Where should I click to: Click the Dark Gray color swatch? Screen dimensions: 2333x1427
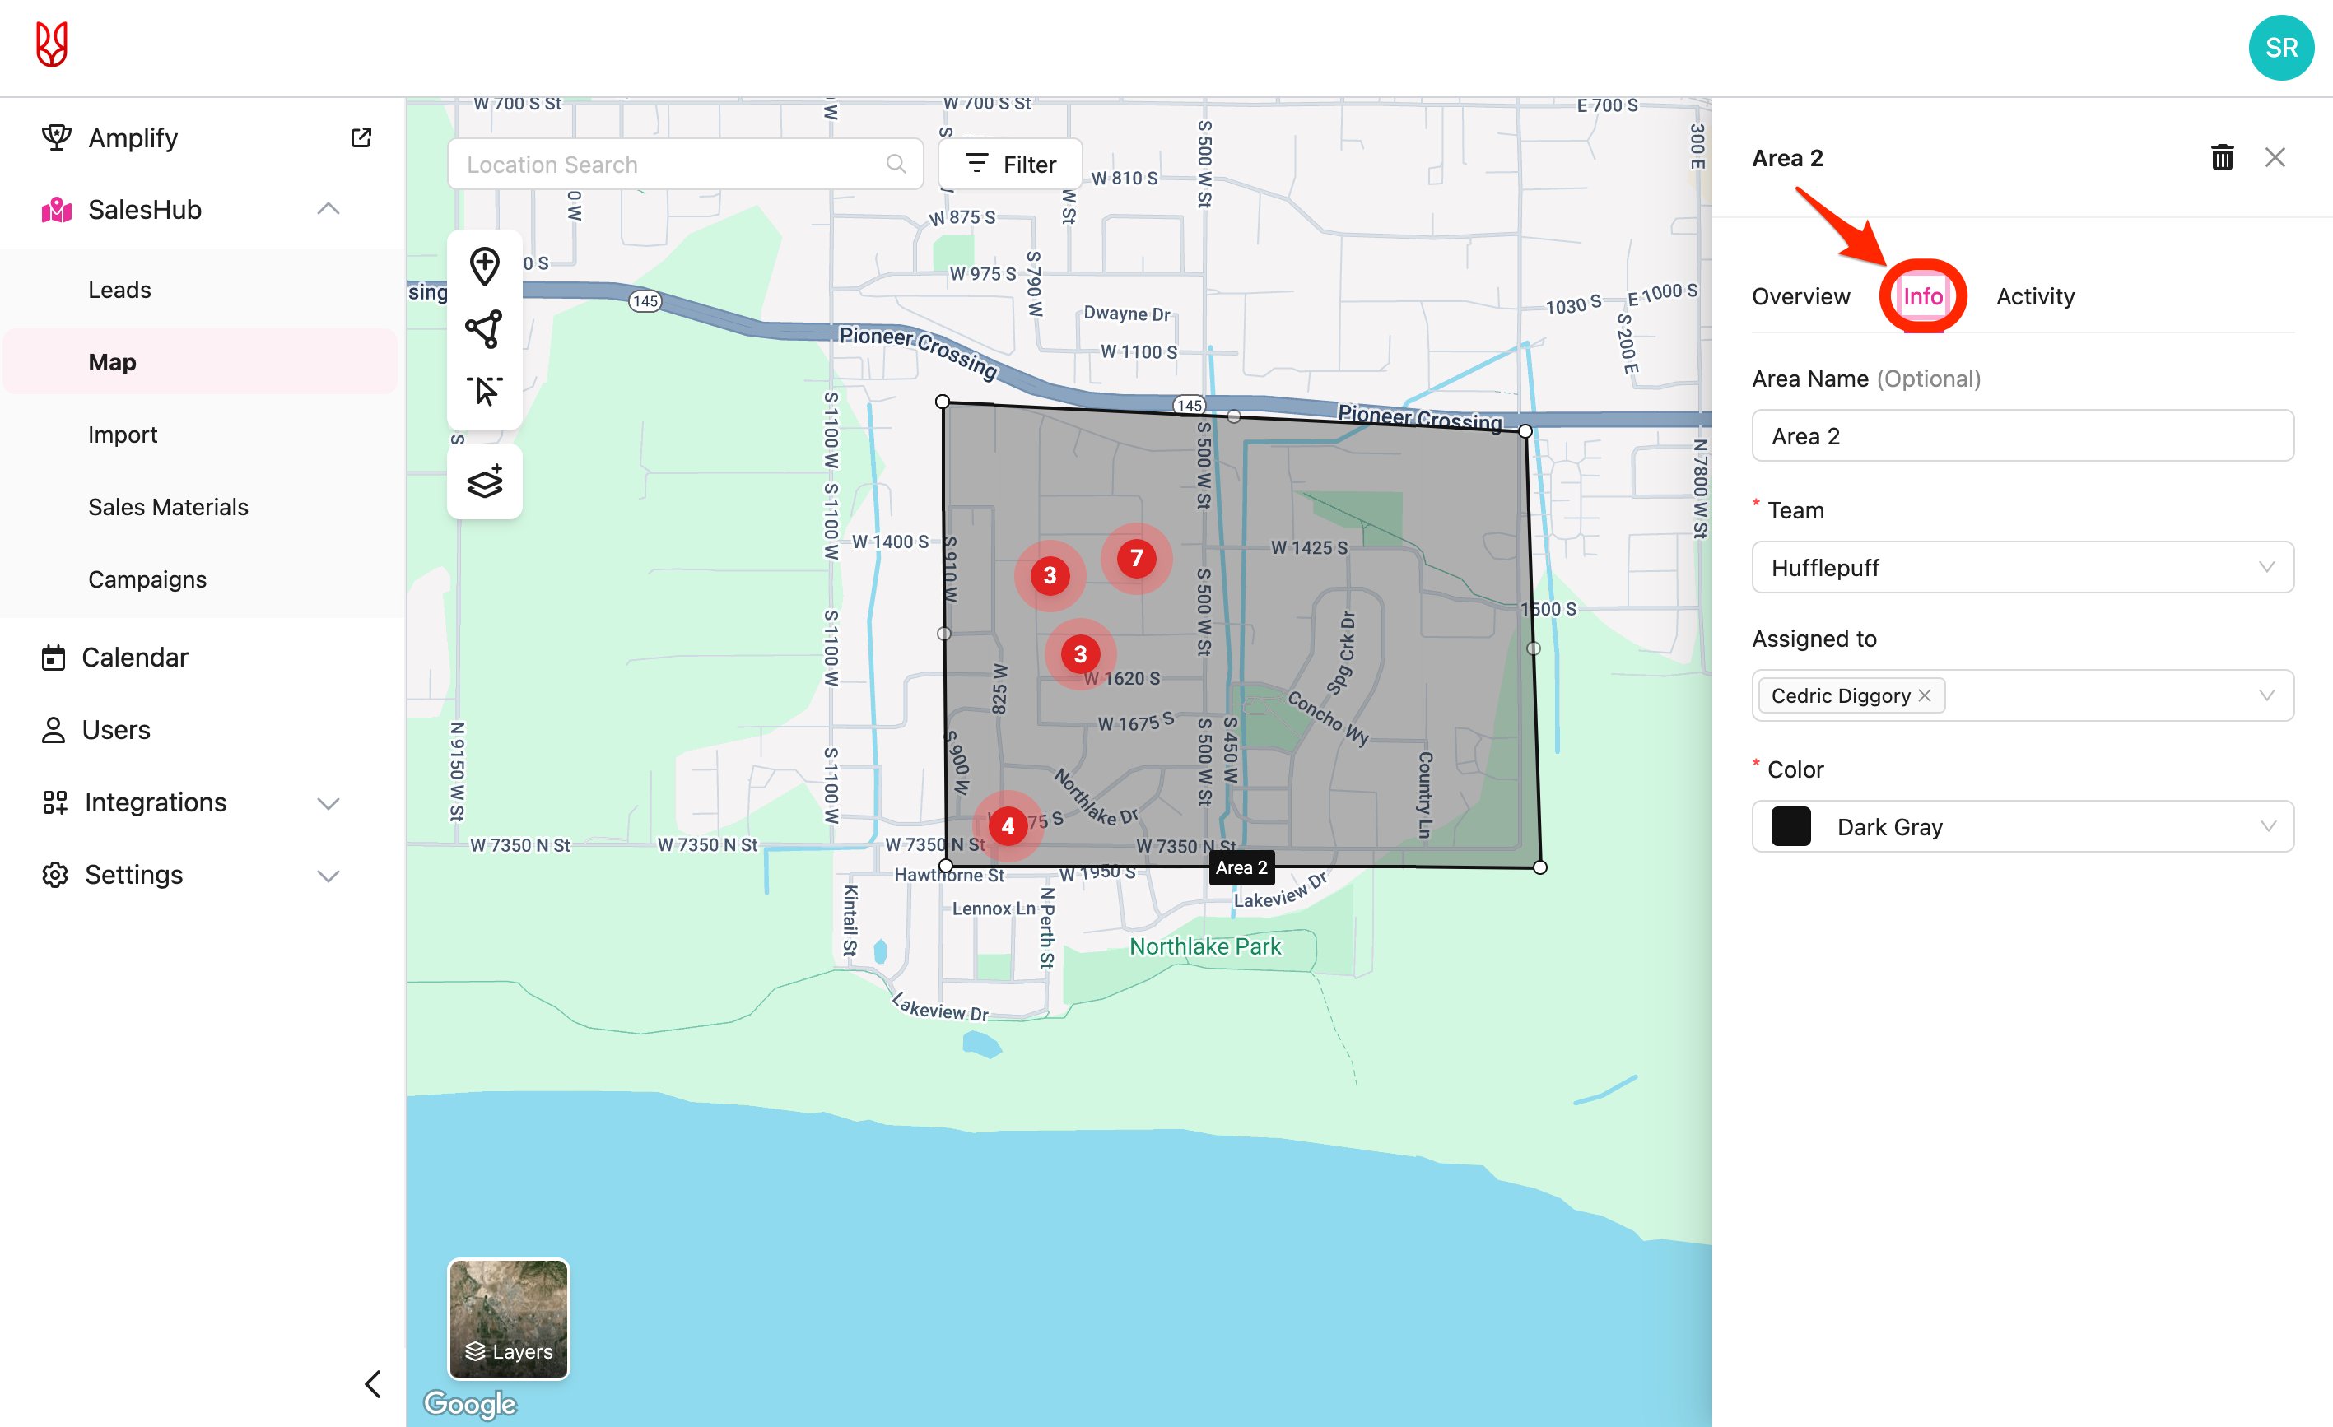(x=1790, y=827)
